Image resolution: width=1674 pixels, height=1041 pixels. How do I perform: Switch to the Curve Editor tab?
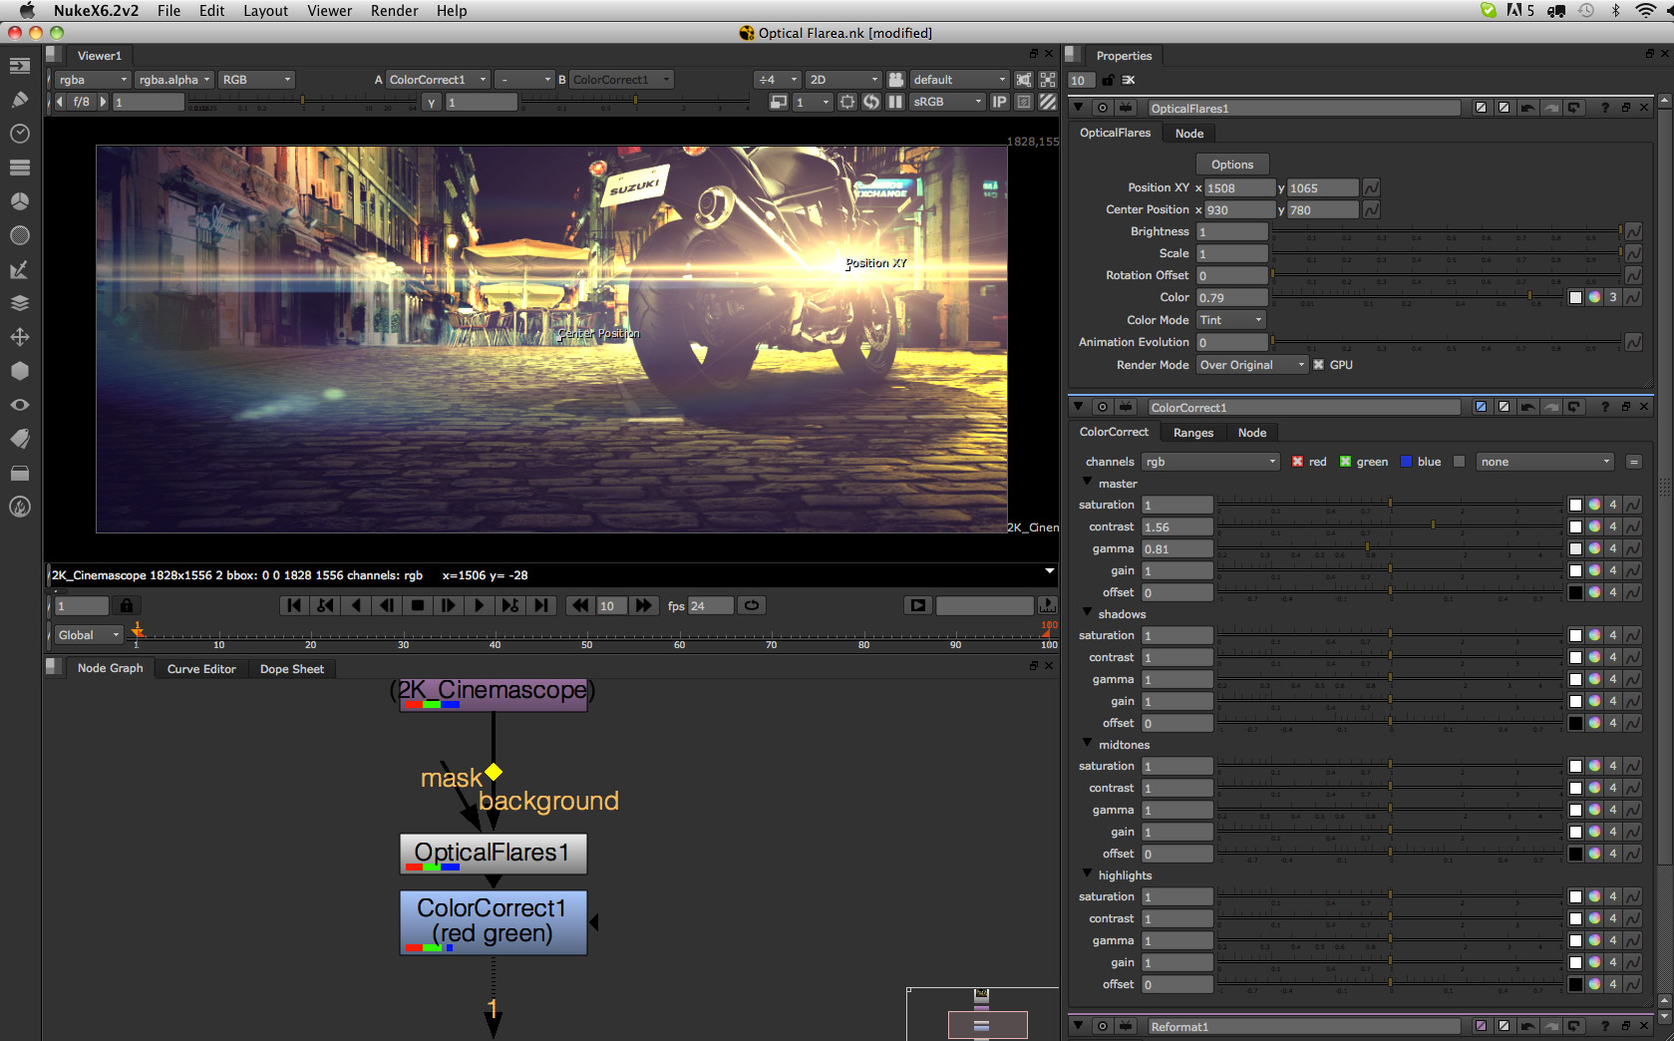click(x=200, y=668)
